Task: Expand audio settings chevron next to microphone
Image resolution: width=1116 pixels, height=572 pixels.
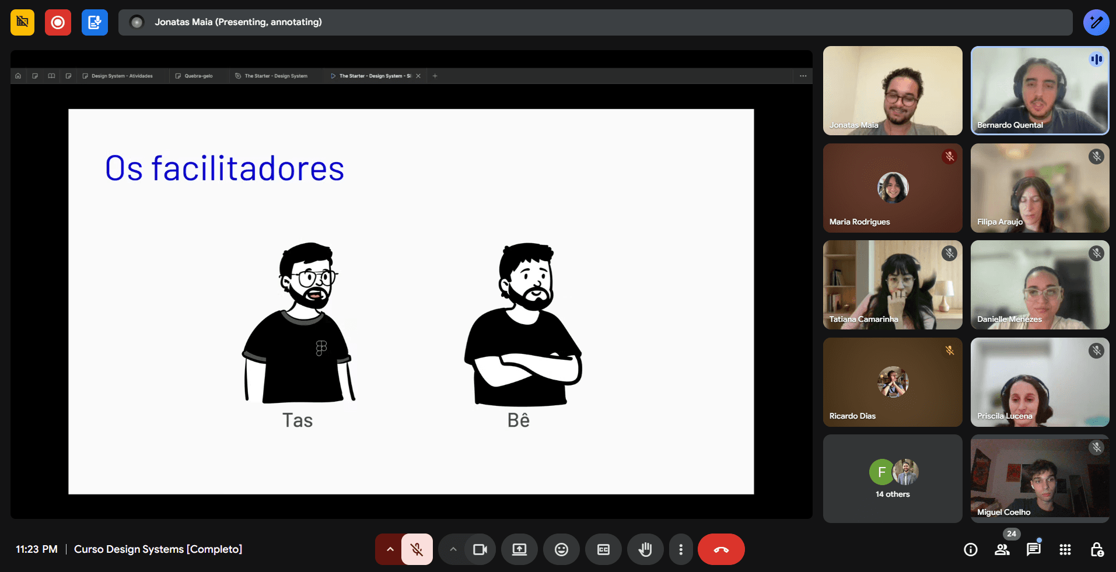Action: (390, 549)
